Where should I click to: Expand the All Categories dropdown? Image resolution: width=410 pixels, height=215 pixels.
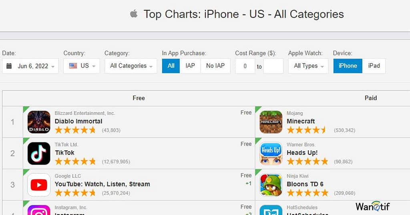131,66
